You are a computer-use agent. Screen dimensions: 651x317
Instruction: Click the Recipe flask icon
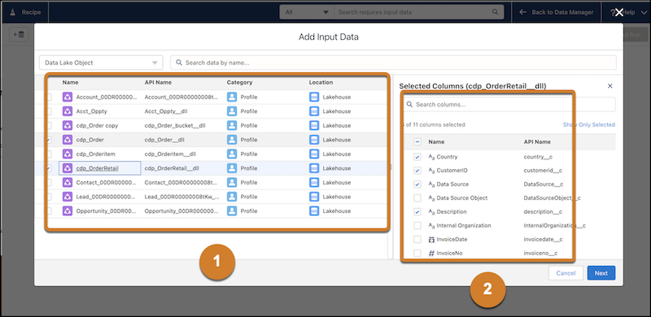coord(13,12)
